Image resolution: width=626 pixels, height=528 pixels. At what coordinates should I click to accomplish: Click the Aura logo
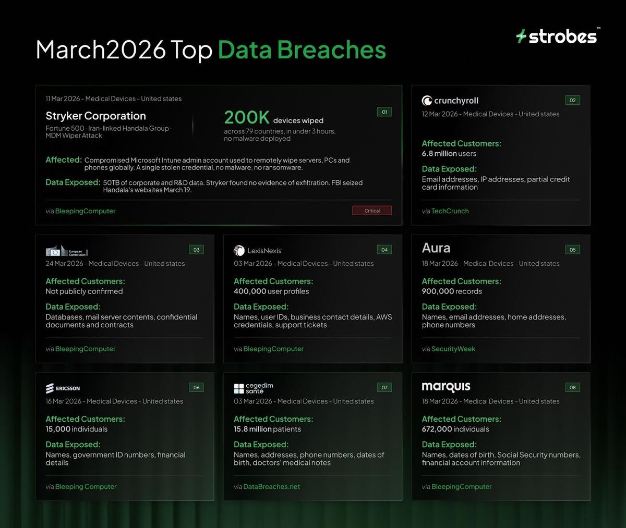(x=436, y=249)
